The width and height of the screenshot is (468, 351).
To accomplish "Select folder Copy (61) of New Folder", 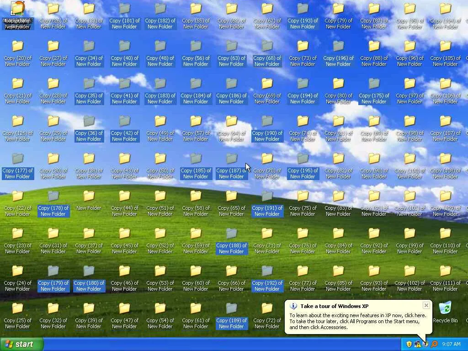I will coord(196,316).
